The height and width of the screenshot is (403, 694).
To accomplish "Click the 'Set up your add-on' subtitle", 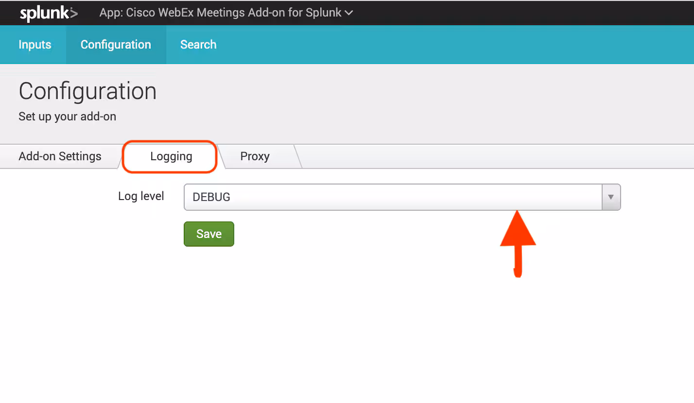I will 67,117.
